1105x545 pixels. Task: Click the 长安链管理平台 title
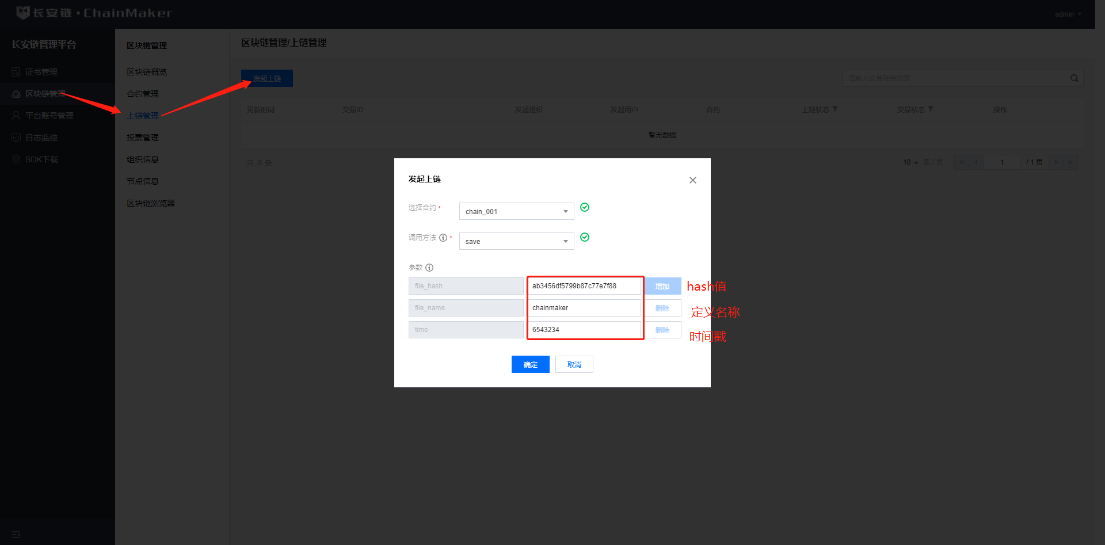44,44
